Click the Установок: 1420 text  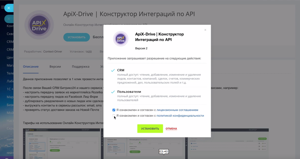point(81,52)
